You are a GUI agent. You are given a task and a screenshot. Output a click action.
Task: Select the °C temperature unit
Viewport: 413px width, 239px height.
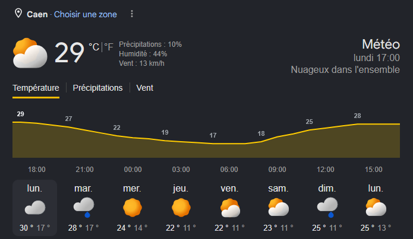point(94,47)
